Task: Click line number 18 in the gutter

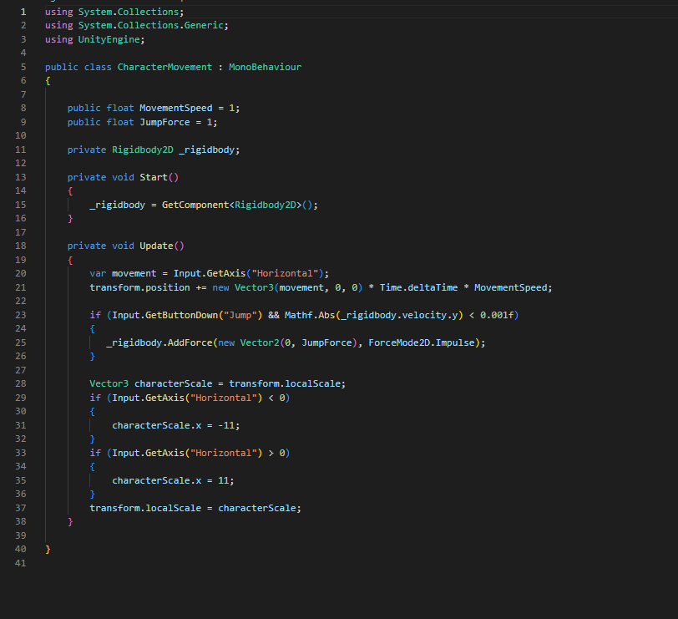Action: 22,246
